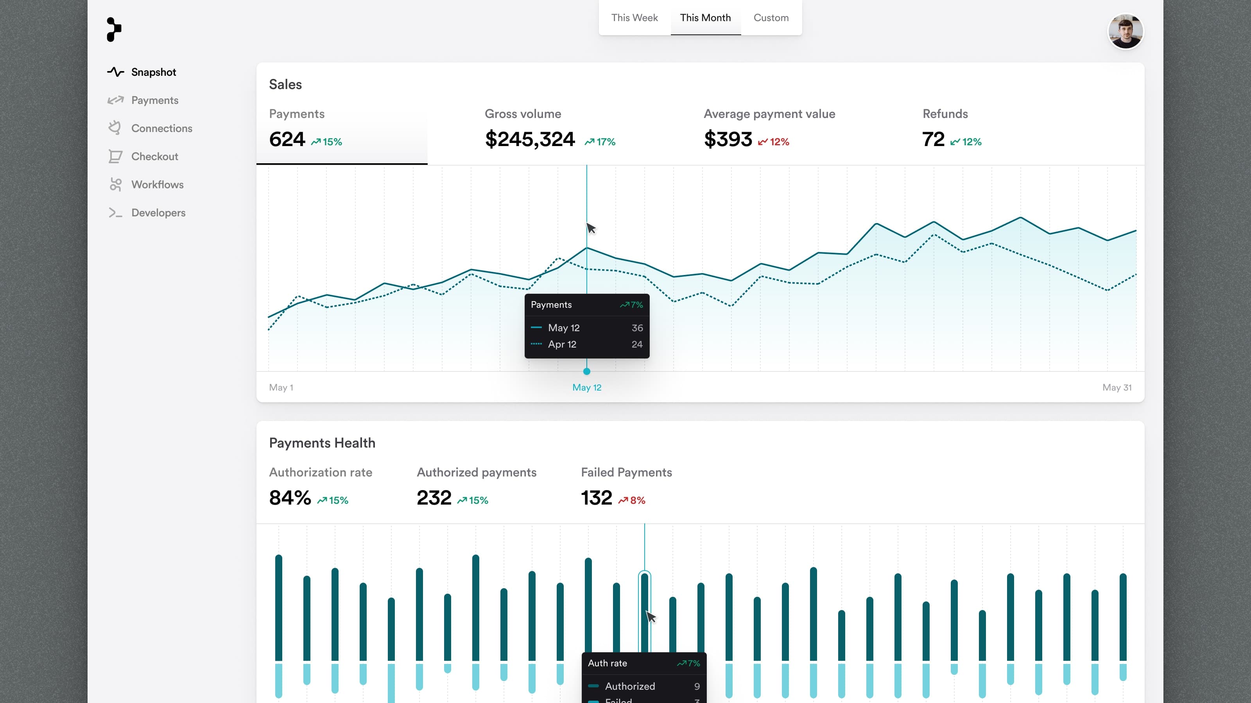Image resolution: width=1251 pixels, height=703 pixels.
Task: View the Refunds metric chart
Action: point(952,129)
